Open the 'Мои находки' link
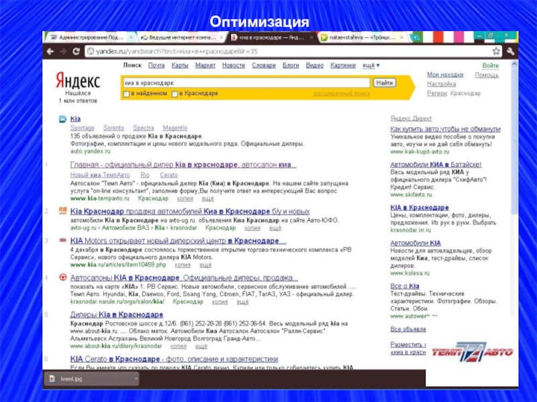 click(x=445, y=74)
